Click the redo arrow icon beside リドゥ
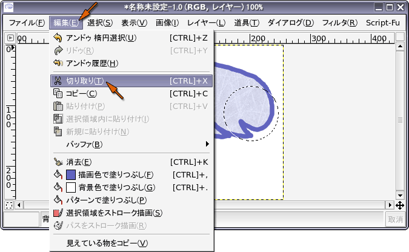The image size is (409, 252). 58,51
